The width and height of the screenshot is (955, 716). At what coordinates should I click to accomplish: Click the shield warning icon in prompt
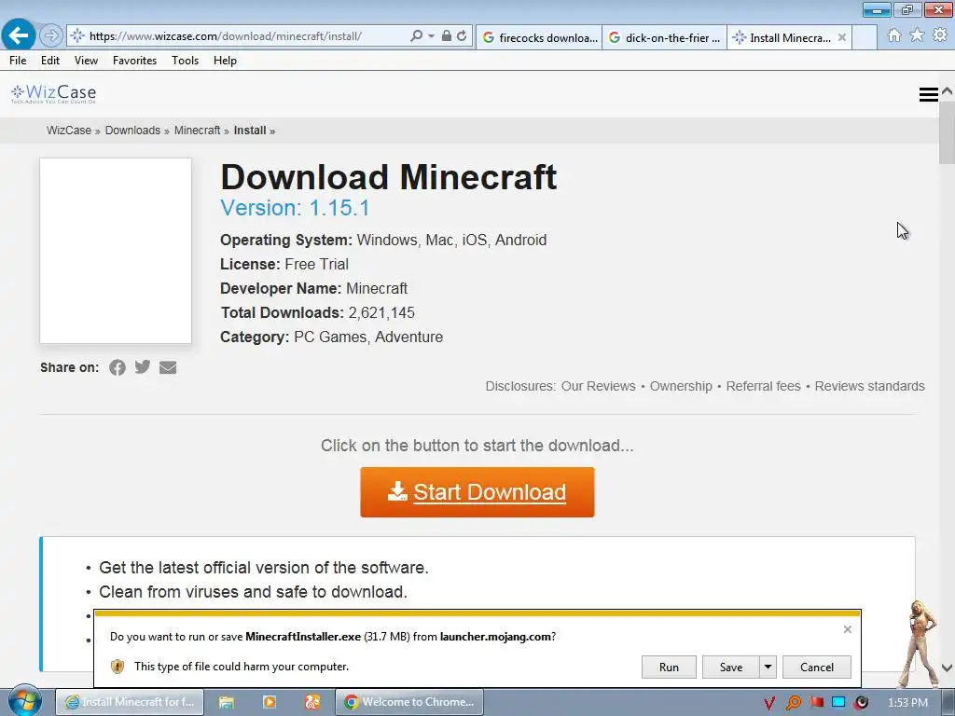click(x=118, y=667)
